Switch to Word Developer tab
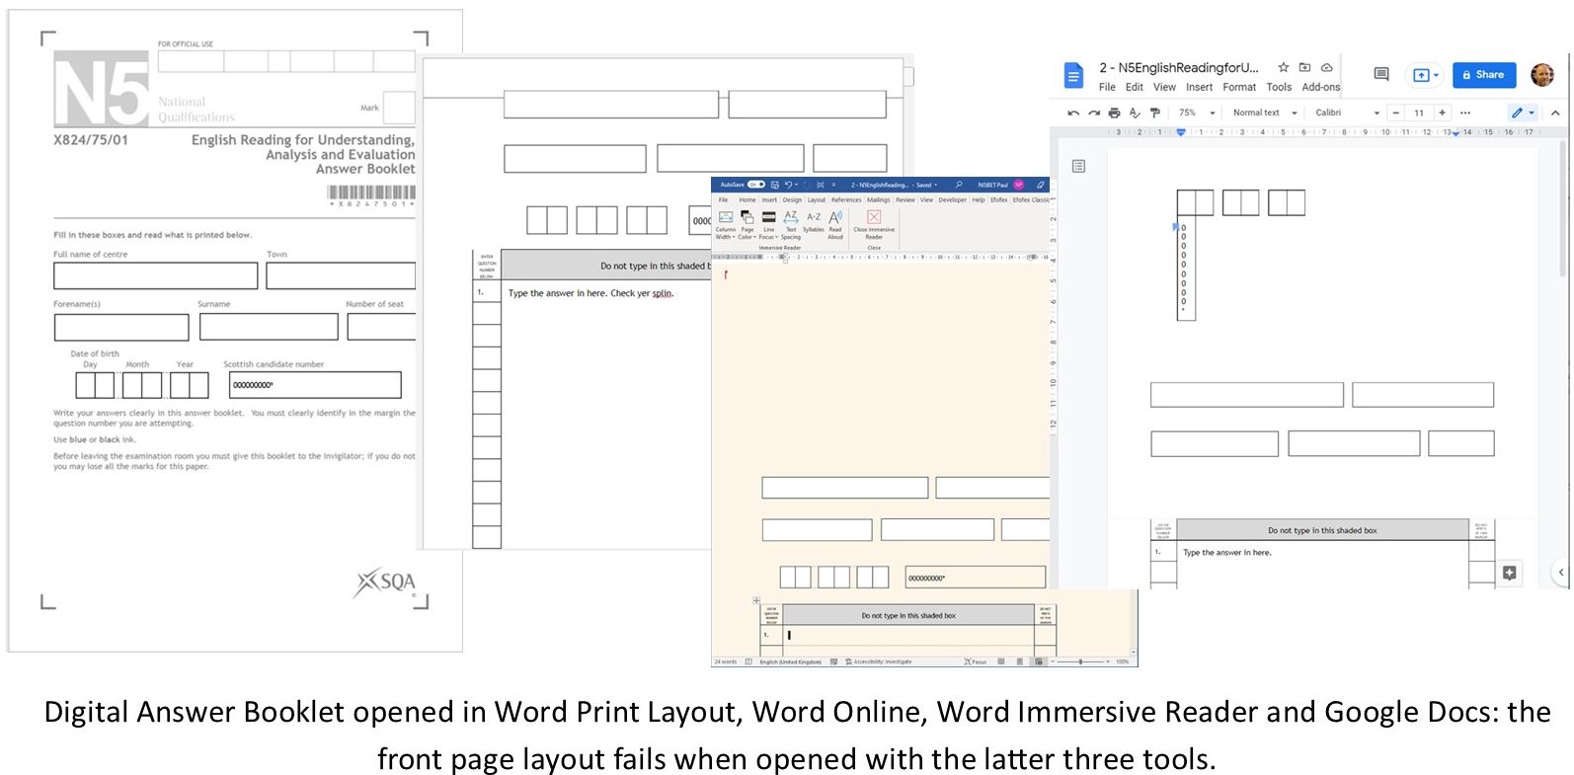Screen dimensions: 1574x775 click(952, 199)
